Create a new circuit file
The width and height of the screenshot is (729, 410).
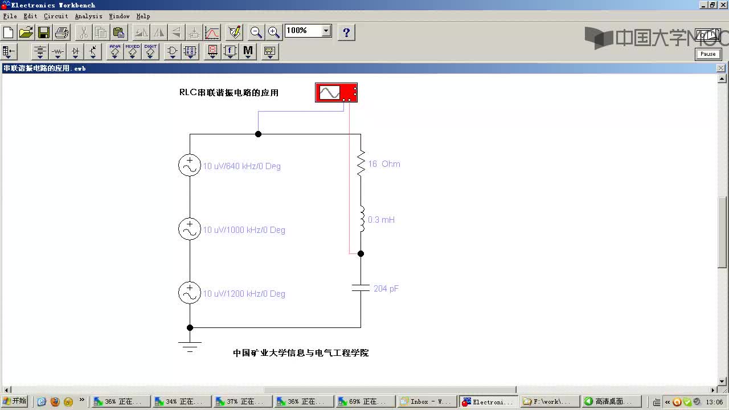[x=9, y=32]
